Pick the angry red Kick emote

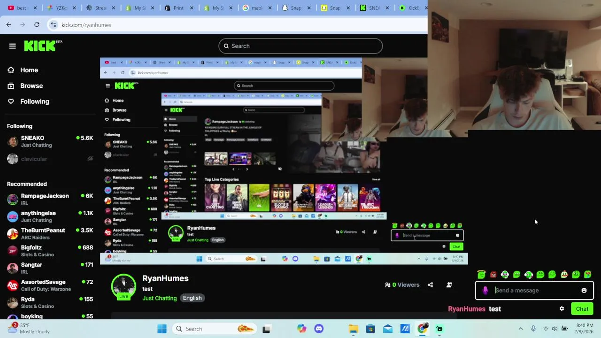point(493,275)
